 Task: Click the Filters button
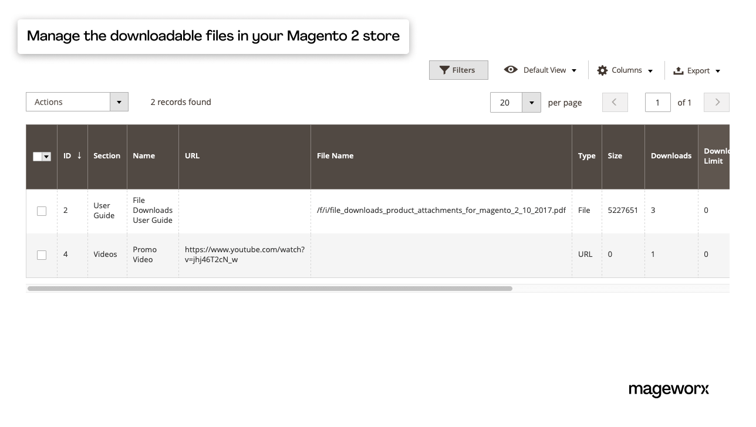coord(458,70)
